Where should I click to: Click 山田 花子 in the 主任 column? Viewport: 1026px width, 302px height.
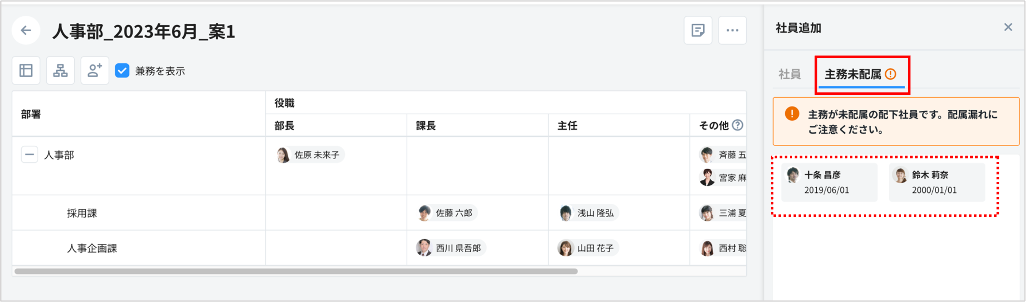589,248
